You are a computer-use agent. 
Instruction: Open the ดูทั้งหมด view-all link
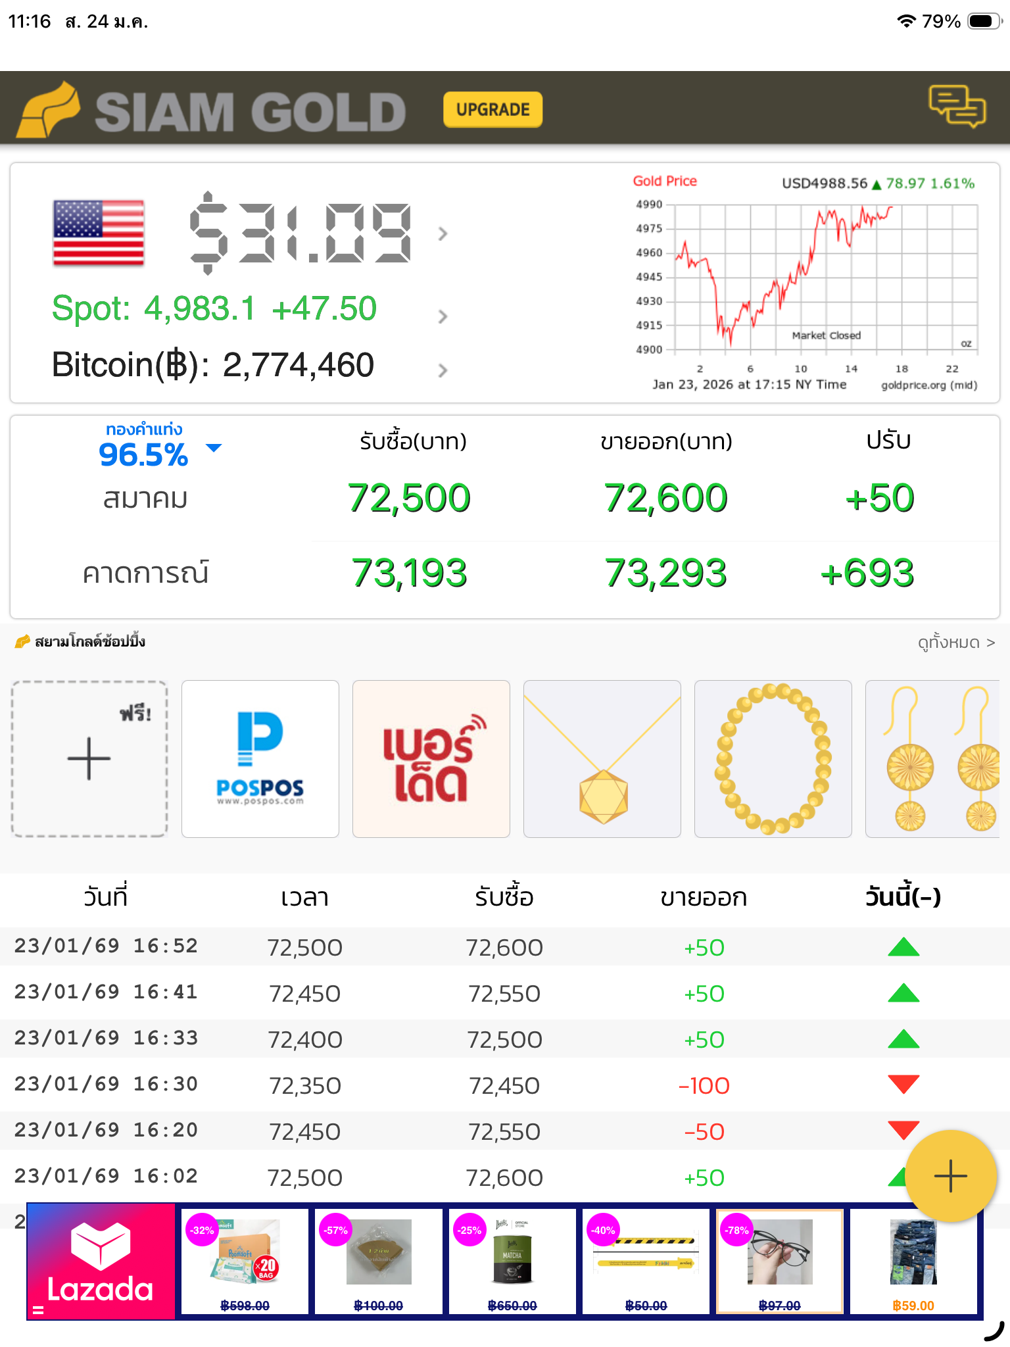[955, 642]
